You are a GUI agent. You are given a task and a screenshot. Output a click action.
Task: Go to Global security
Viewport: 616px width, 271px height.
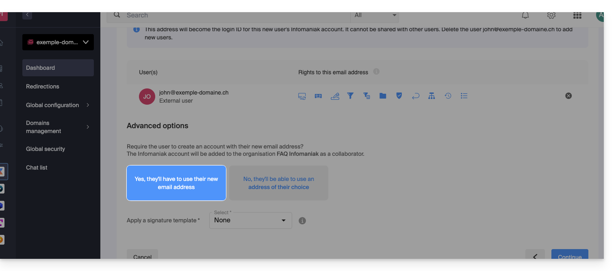(x=46, y=149)
